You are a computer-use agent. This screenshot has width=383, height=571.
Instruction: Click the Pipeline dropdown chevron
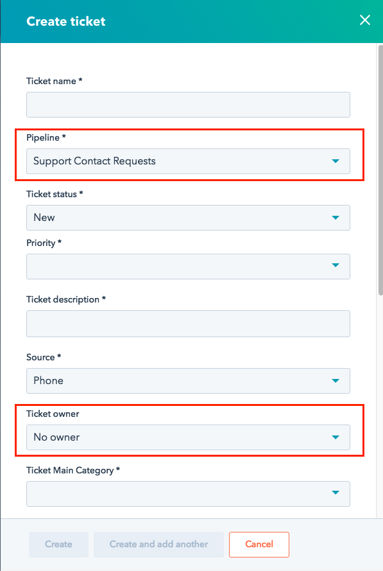click(x=336, y=161)
